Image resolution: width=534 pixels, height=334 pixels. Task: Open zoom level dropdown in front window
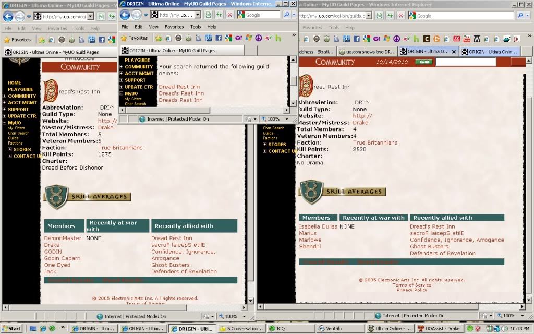pos(287,119)
